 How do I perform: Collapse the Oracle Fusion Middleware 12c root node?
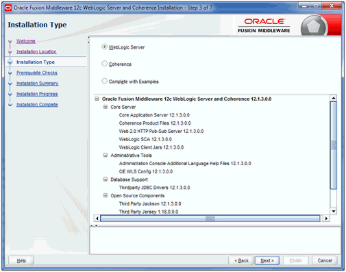click(97, 99)
